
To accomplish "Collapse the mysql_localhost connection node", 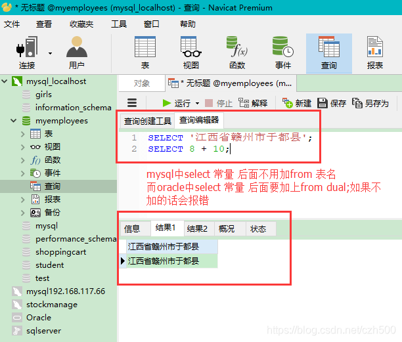I will pos(5,81).
